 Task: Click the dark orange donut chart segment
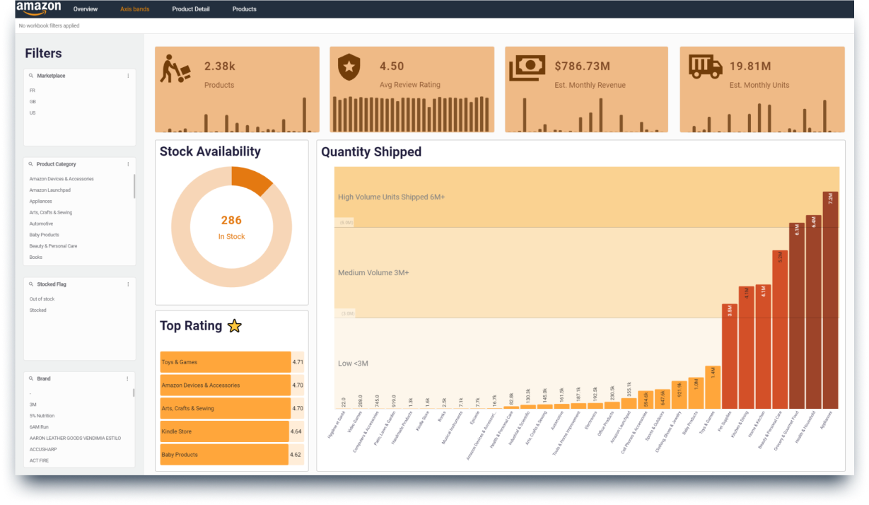[x=250, y=180]
